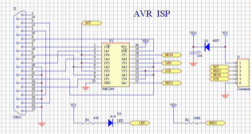The image size is (252, 134).
Task: Click the AVR ISP title text
Action: pyautogui.click(x=153, y=14)
